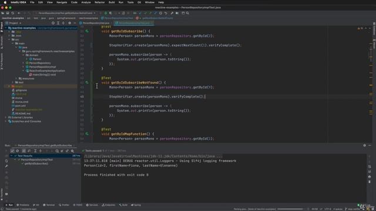Open the File menu
The width and height of the screenshot is (376, 211).
point(32,2)
